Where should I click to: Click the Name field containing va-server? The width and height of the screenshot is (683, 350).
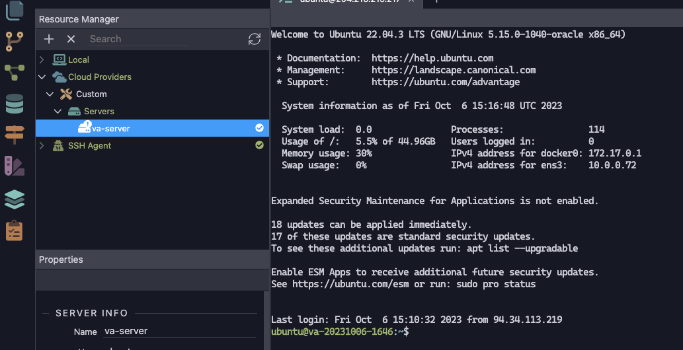180,332
